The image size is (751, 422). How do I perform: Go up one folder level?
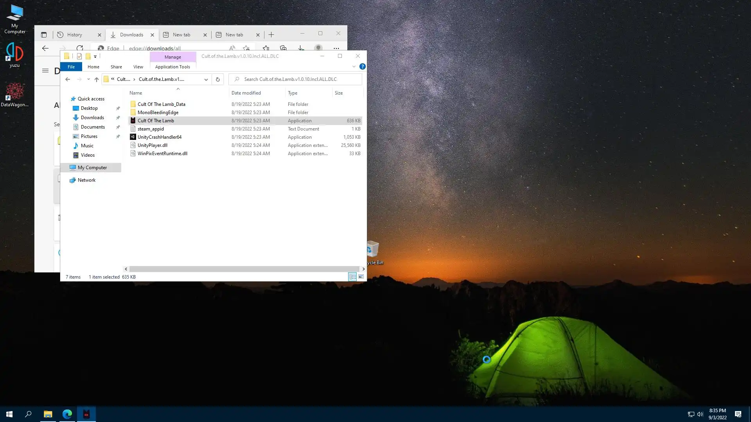point(96,79)
